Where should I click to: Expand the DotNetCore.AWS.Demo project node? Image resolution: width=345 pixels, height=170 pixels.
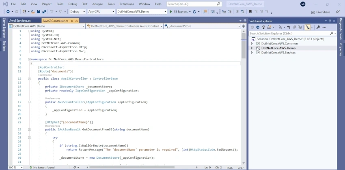pyautogui.click(x=252, y=48)
